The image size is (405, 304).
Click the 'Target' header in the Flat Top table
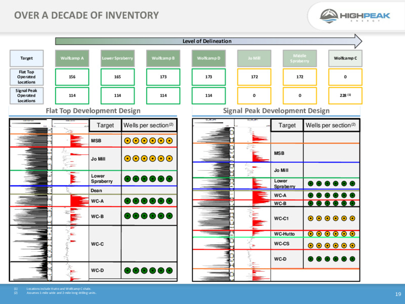(105, 125)
